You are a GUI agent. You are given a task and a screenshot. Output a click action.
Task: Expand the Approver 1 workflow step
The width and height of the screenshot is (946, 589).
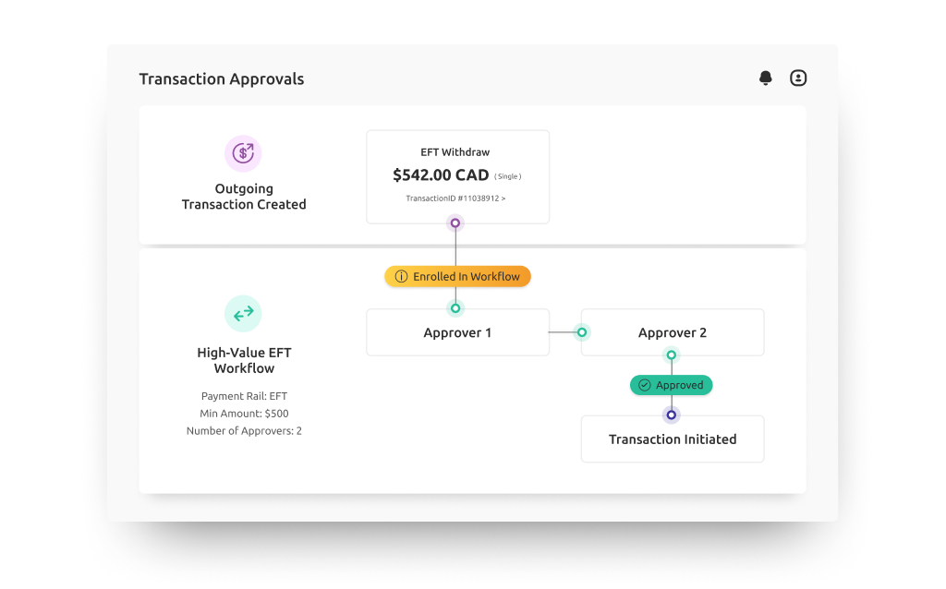click(x=457, y=331)
